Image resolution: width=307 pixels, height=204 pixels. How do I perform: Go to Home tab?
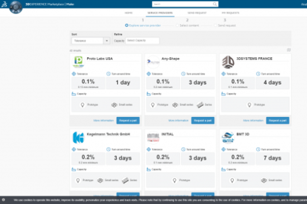pyautogui.click(x=129, y=13)
